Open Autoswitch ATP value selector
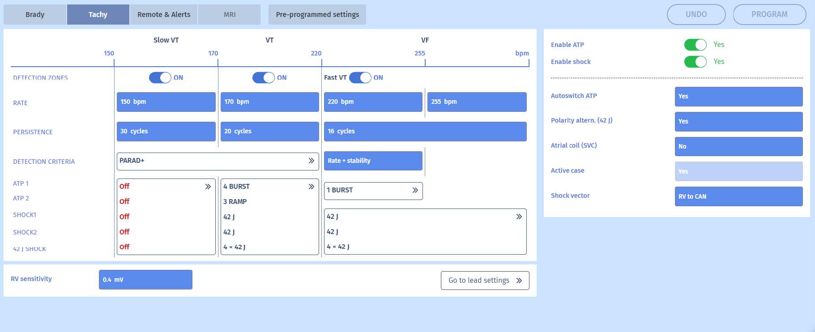The image size is (815, 332). click(738, 96)
